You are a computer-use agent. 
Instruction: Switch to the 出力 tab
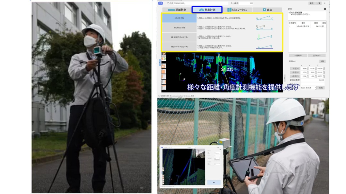267,10
